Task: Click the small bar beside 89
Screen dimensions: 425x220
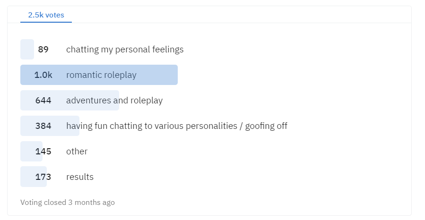Action: pyautogui.click(x=27, y=49)
